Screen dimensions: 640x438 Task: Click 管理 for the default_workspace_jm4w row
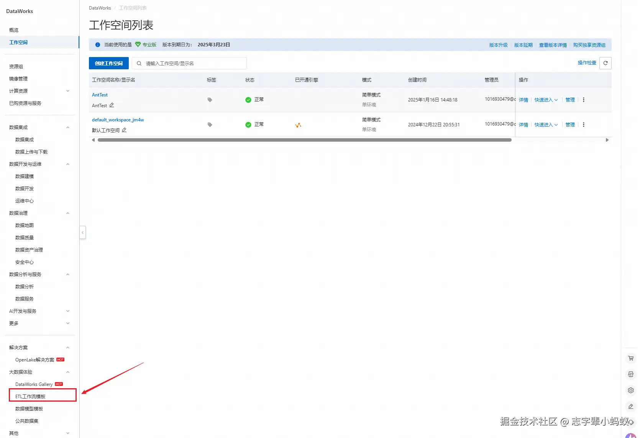570,125
